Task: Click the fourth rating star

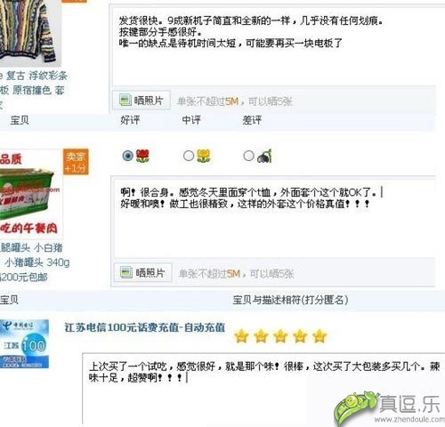Action: click(x=300, y=336)
